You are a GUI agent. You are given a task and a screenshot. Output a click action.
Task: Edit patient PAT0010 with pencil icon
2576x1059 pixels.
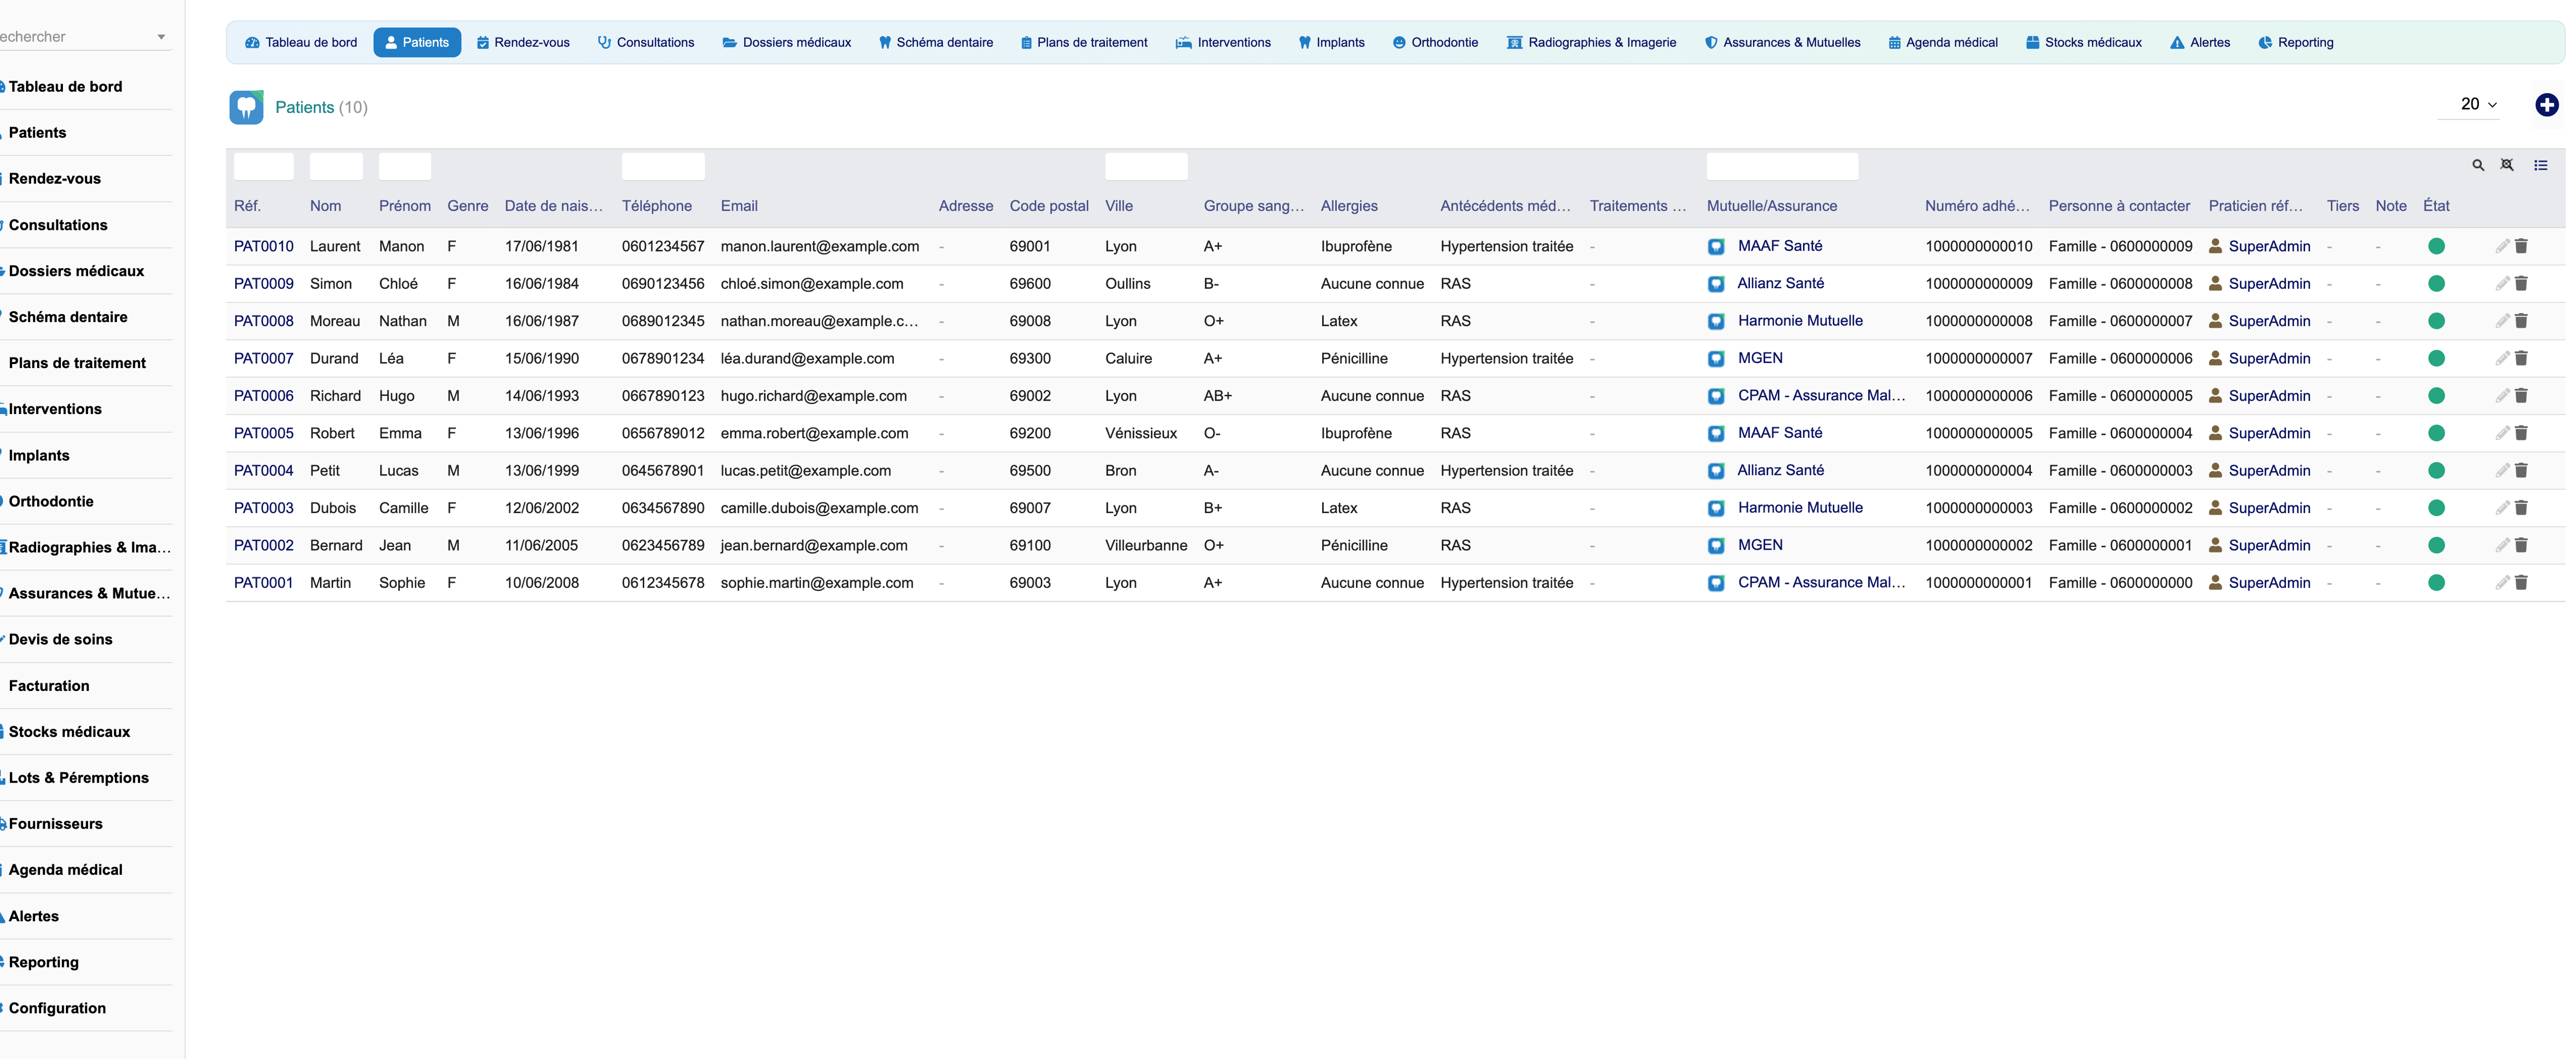(x=2502, y=246)
